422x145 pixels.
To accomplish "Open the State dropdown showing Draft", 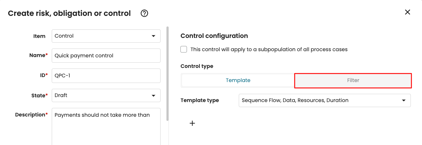I will (106, 96).
